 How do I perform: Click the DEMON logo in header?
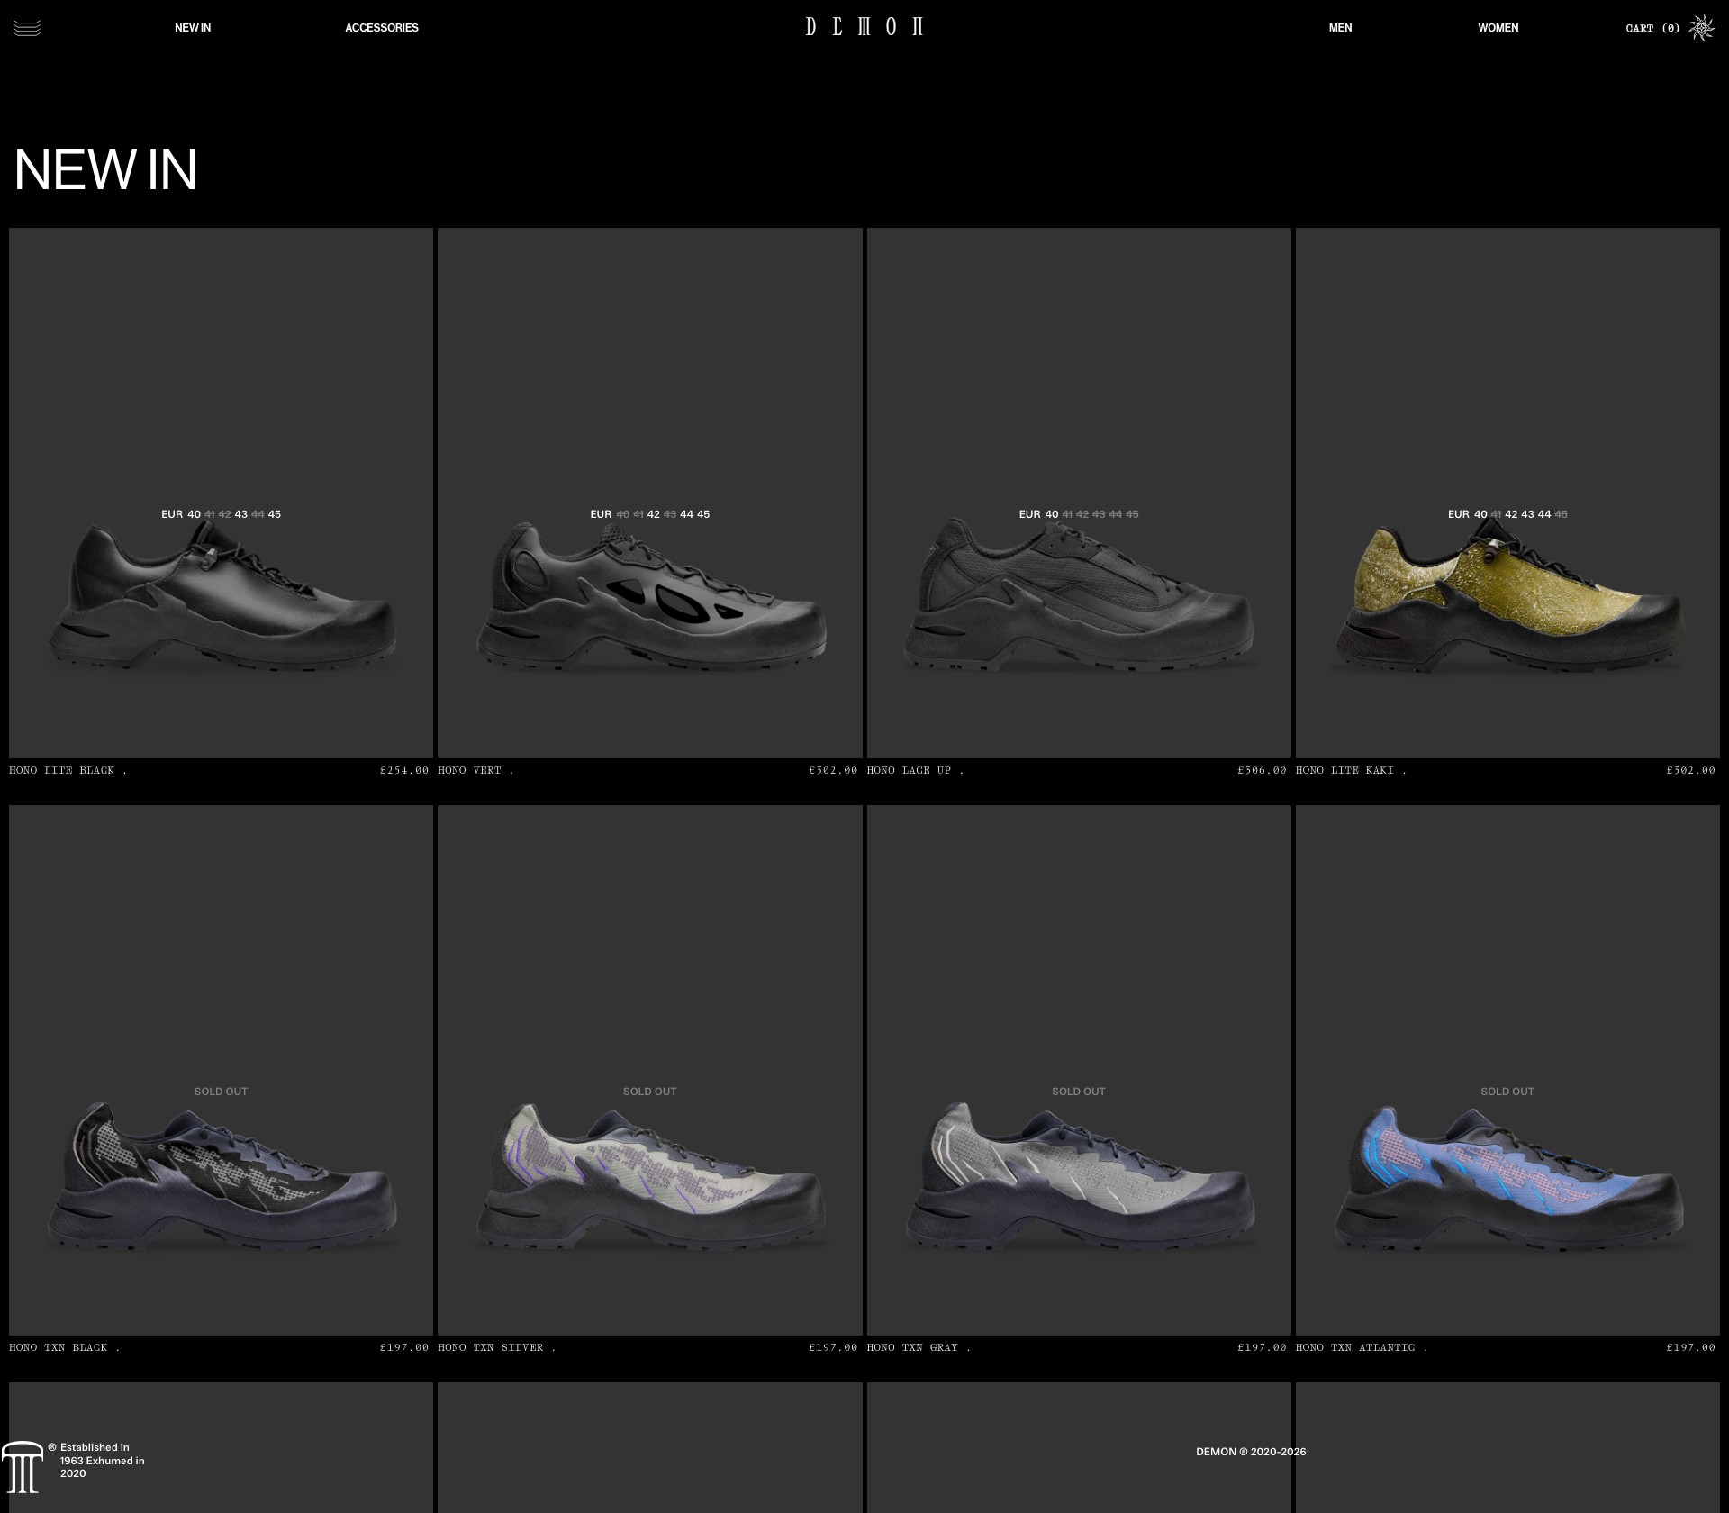coord(864,27)
